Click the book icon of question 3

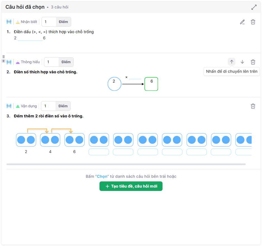click(x=9, y=106)
